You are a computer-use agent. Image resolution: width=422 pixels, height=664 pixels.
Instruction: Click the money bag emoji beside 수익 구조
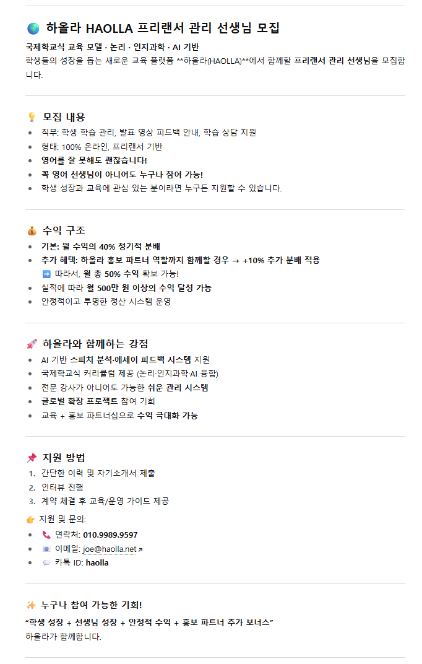coord(32,231)
